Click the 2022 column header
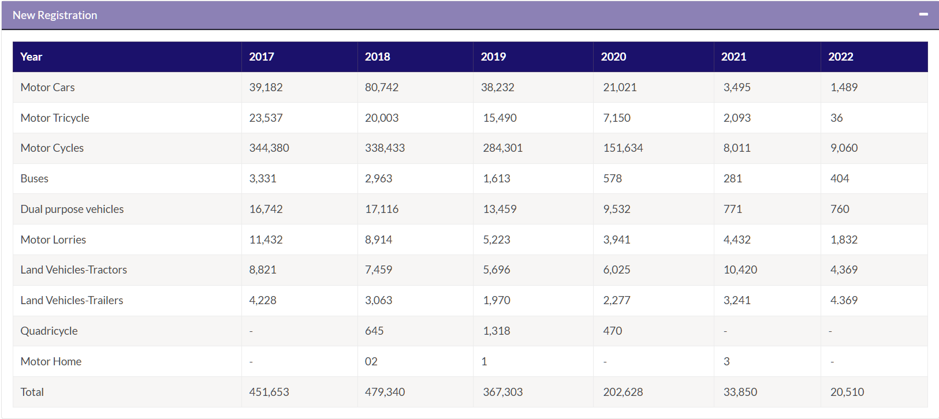 841,57
